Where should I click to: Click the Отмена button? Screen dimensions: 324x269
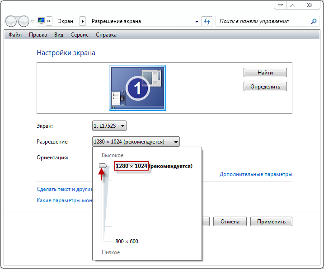pyautogui.click(x=230, y=221)
